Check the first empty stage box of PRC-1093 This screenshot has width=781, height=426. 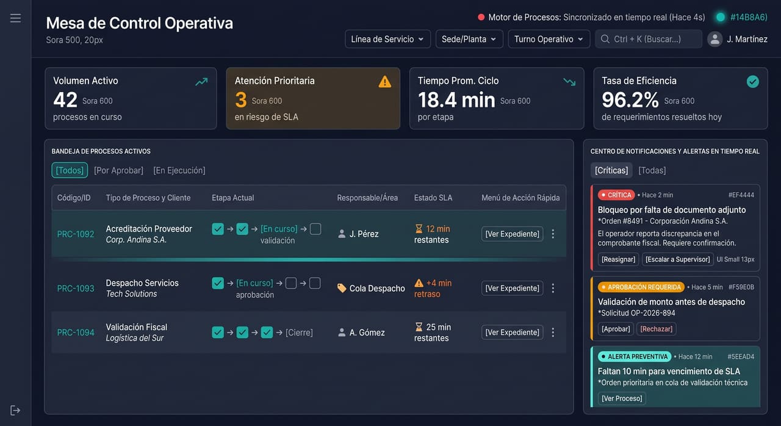click(291, 283)
